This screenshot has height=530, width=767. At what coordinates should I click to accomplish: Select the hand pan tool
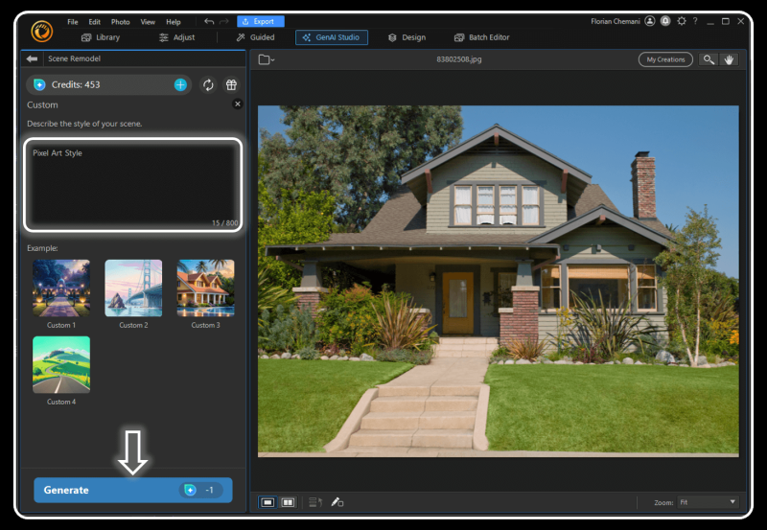[729, 59]
